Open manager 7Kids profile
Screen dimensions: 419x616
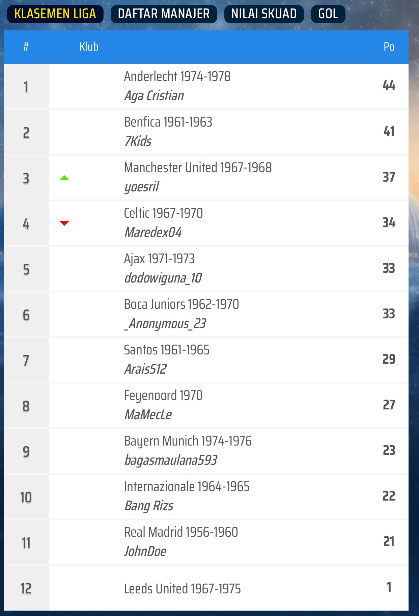tap(138, 141)
